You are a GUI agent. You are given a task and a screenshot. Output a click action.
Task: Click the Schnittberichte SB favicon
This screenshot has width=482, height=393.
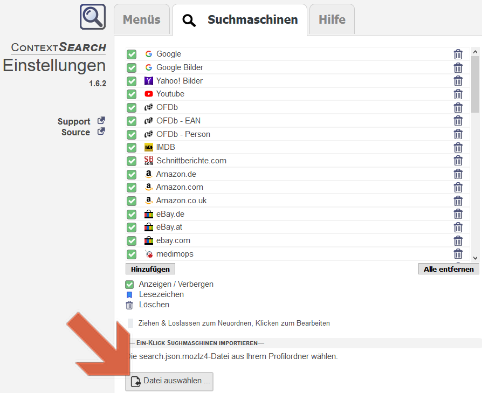pyautogui.click(x=149, y=161)
